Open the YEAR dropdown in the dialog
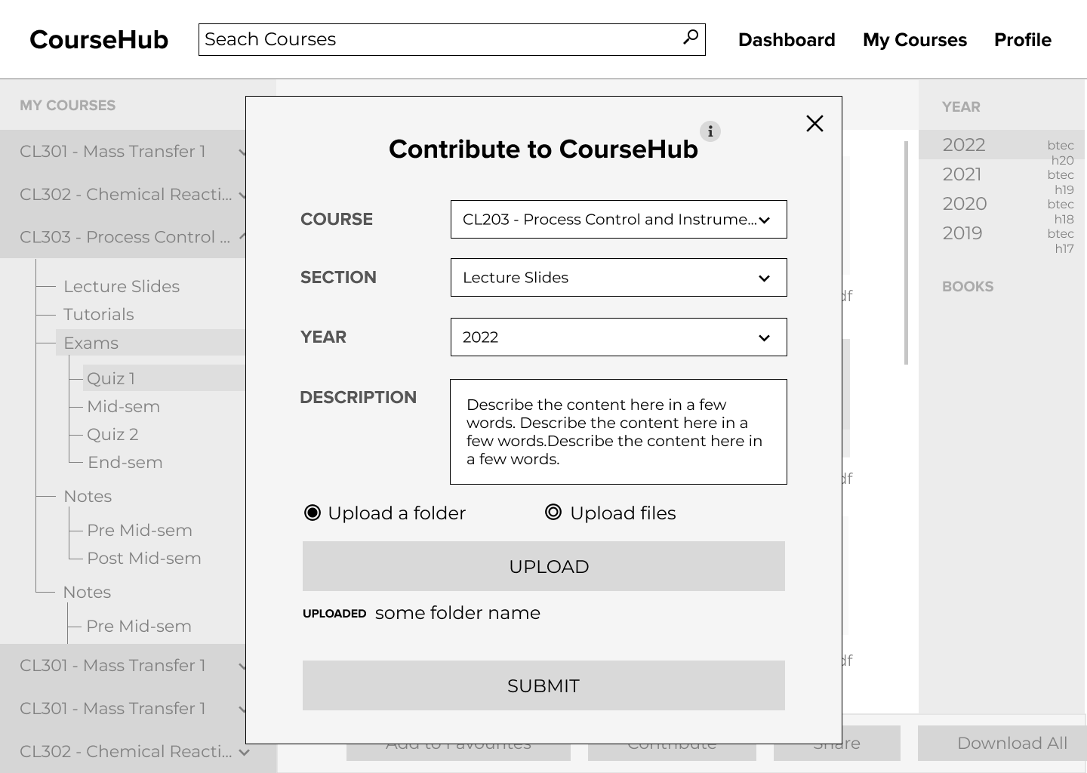This screenshot has width=1087, height=773. point(619,337)
